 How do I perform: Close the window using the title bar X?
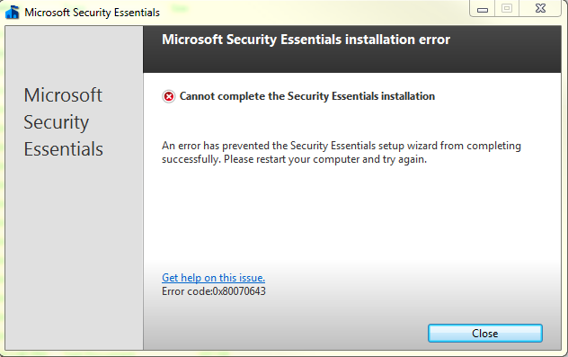540,9
